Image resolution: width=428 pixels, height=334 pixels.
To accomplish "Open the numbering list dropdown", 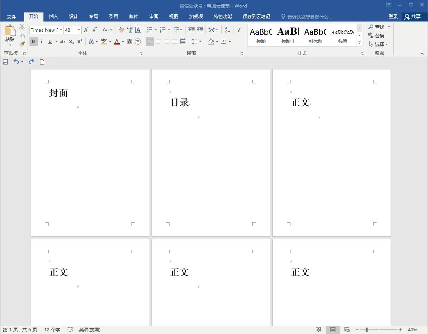I will [169, 30].
